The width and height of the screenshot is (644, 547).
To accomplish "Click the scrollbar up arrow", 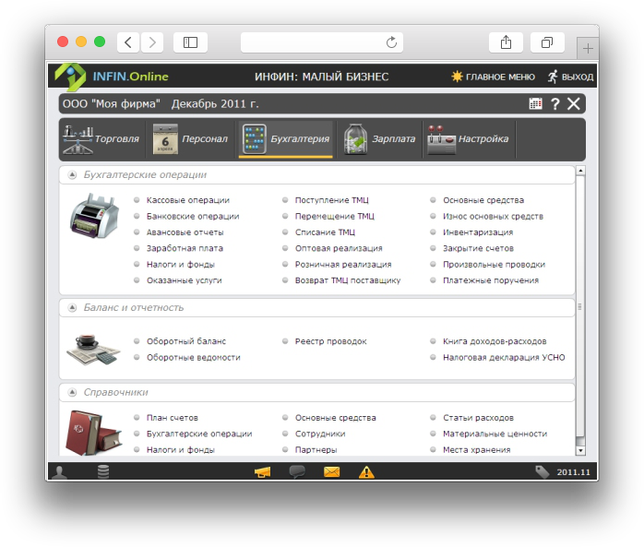I will (580, 171).
